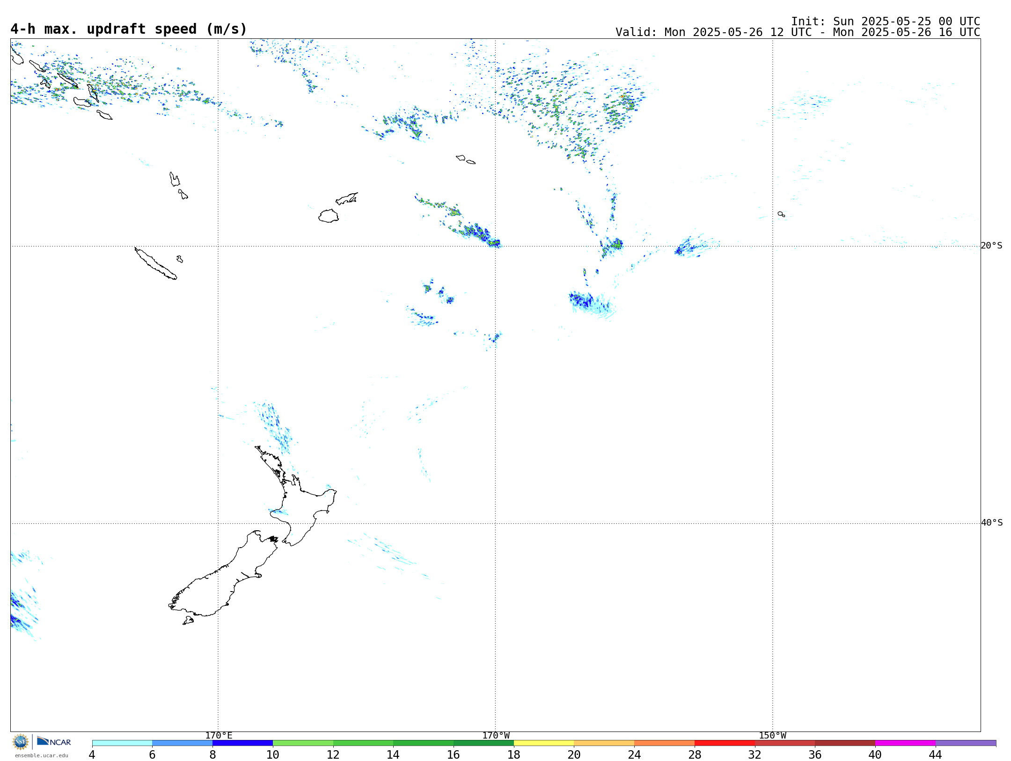Click the colorbar tick label '44'
Screen dimensions: 1011x761
tap(936, 754)
